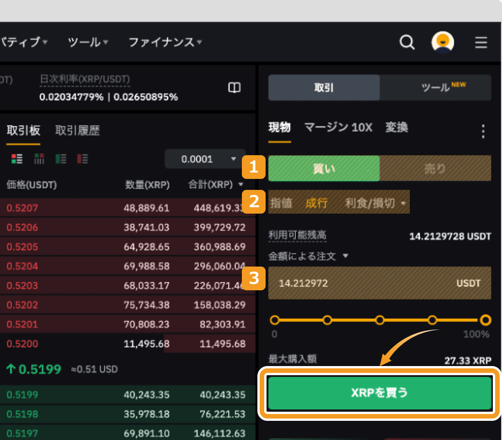
Task: Set the amount slider to 25% node
Action: click(x=327, y=320)
